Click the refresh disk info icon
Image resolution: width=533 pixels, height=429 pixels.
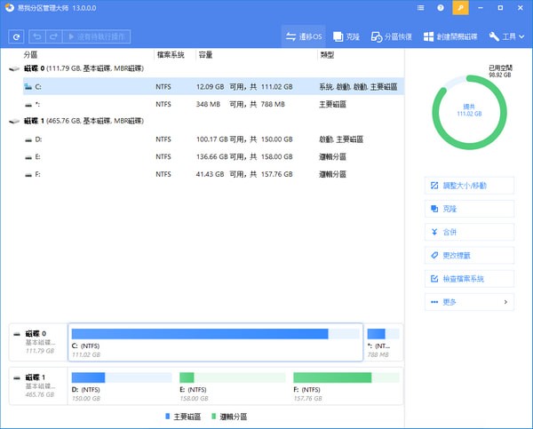tap(16, 37)
